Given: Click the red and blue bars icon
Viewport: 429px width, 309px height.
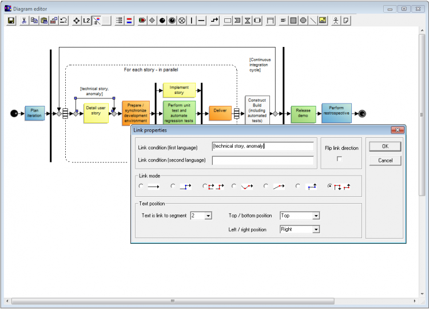Looking at the screenshot, I should pos(129,21).
